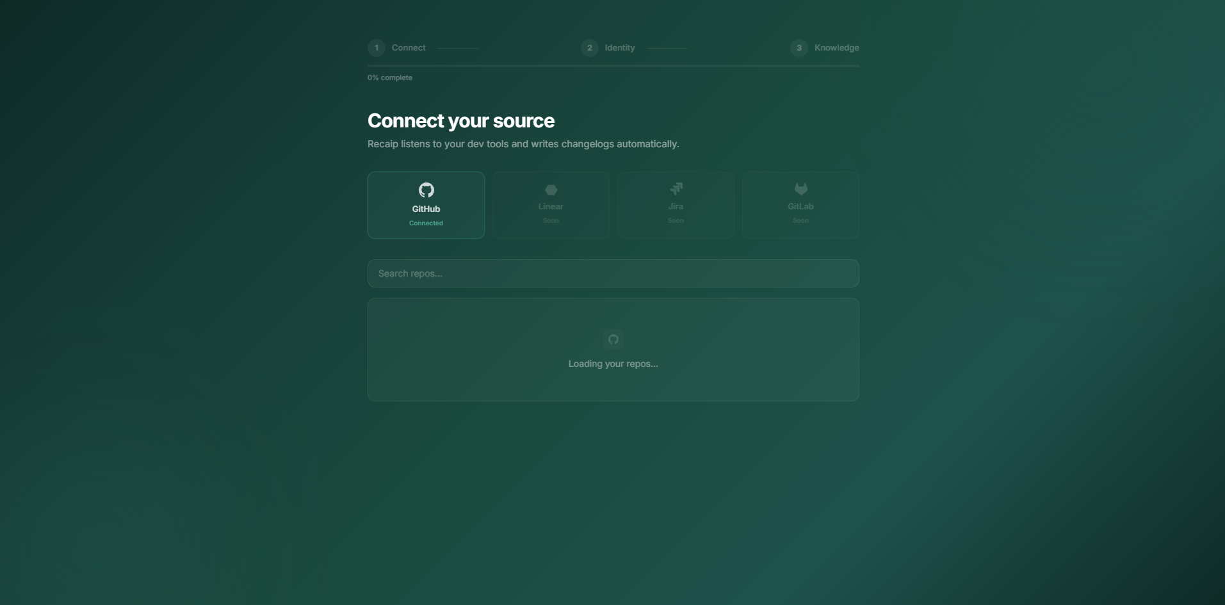Expand the repository loading panel
This screenshot has height=605, width=1225.
(x=613, y=350)
